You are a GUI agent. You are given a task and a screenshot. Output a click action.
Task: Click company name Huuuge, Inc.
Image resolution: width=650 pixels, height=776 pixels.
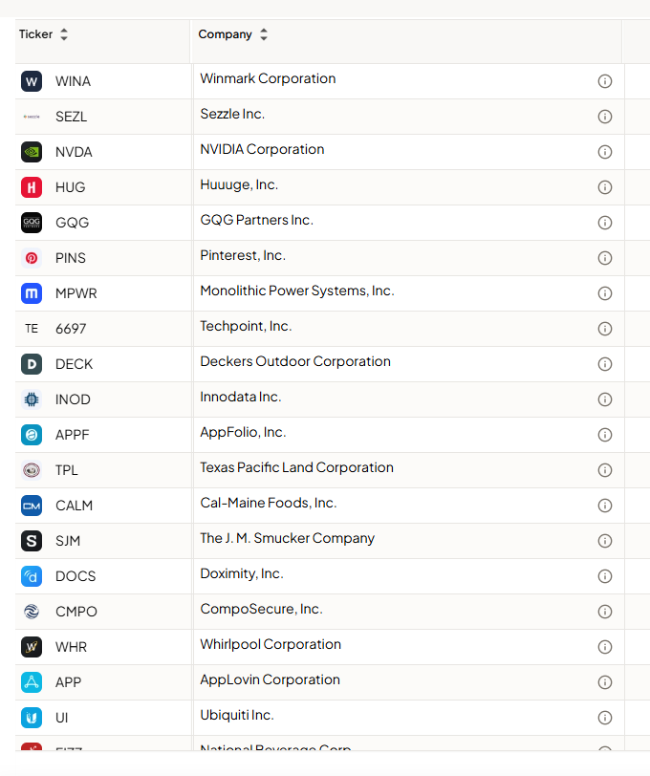click(x=239, y=184)
